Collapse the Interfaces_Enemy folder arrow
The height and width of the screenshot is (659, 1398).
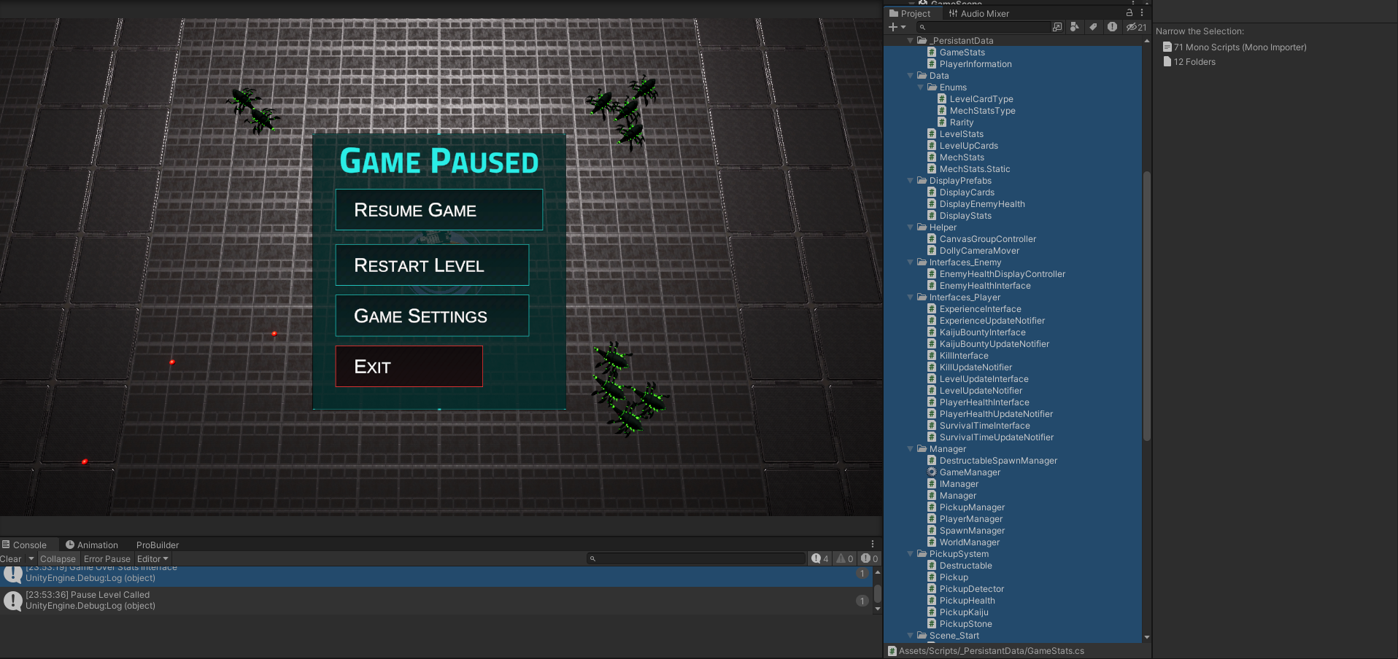[x=910, y=262]
